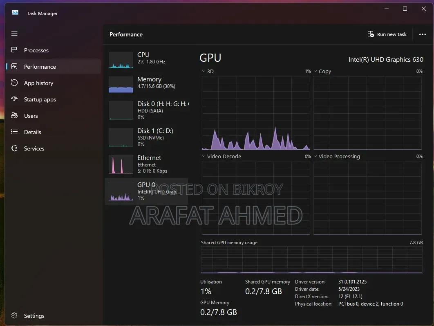Viewport: 434px width, 326px height.
Task: Click the Users people icon
Action: [x=14, y=115]
